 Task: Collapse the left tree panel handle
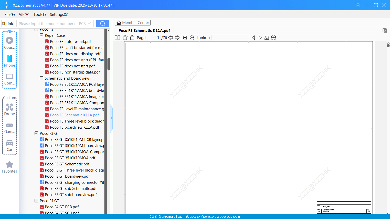[x=111, y=118]
